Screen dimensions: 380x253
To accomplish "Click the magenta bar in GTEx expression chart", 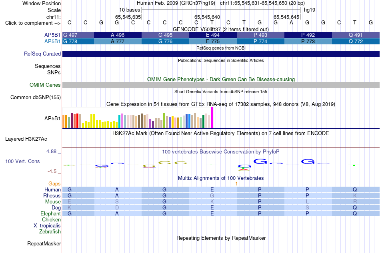I will pyautogui.click(x=212, y=118).
